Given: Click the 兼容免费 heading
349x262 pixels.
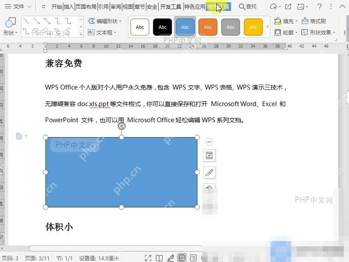Looking at the screenshot, I should click(64, 63).
